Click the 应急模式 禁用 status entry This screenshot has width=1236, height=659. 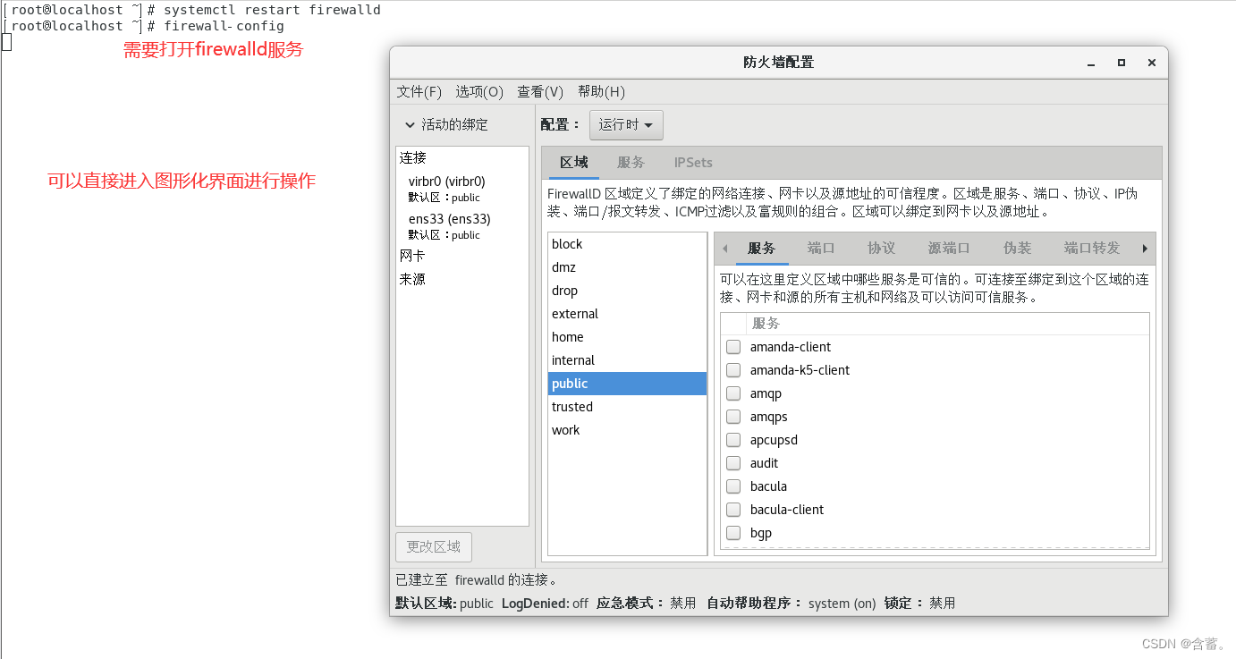[x=646, y=604]
